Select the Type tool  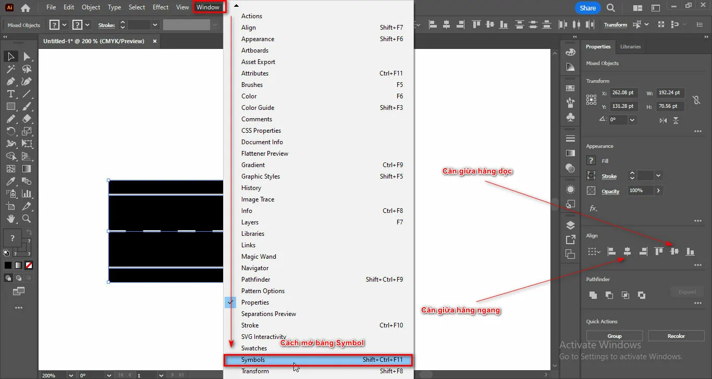(x=10, y=94)
